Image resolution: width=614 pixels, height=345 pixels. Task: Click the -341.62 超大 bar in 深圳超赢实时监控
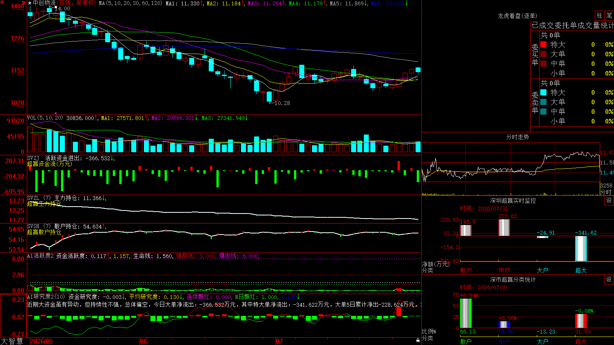581,248
